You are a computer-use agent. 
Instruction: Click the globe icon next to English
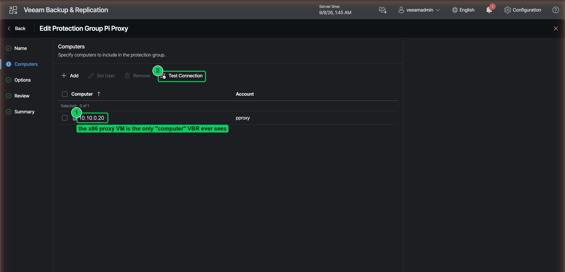click(455, 10)
